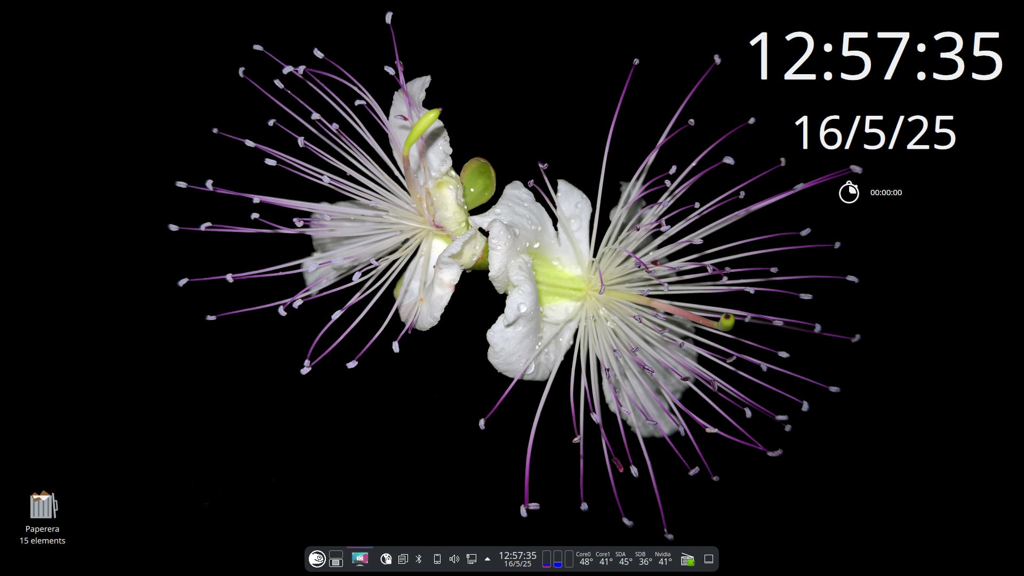Screen dimensions: 1024x576
Task: Click the SDA disk temperature reading
Action: point(624,559)
